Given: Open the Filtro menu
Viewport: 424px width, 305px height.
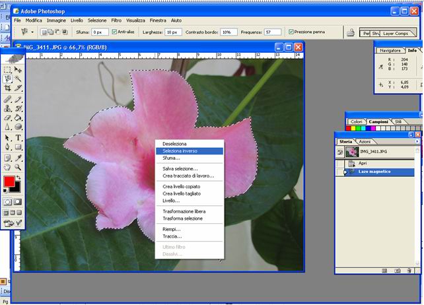Looking at the screenshot, I should tap(116, 20).
